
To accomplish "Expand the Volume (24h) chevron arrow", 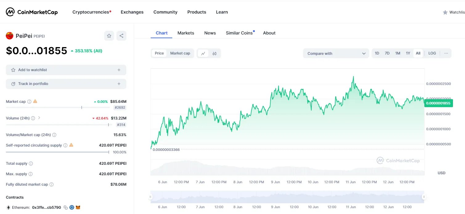I will [x=39, y=118].
